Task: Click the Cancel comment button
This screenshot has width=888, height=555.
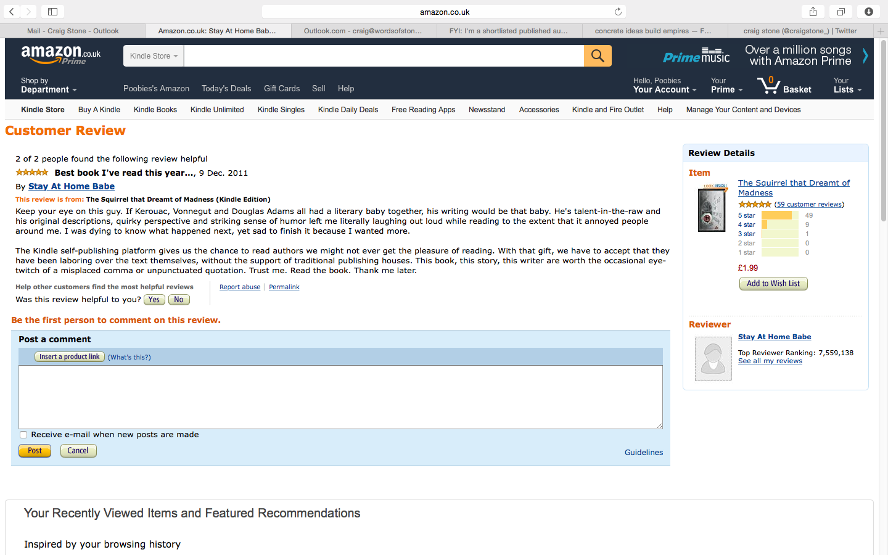Action: [x=78, y=451]
